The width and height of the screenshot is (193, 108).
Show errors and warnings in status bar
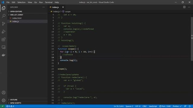pyautogui.click(x=10, y=106)
